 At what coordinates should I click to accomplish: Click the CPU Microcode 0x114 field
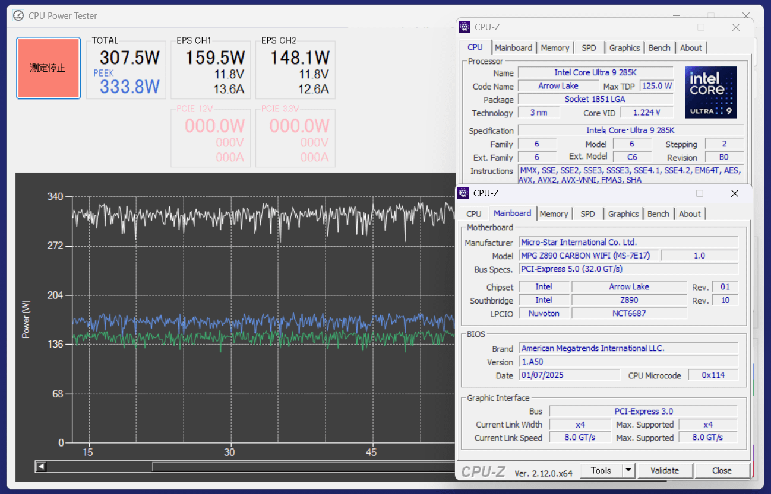(713, 375)
